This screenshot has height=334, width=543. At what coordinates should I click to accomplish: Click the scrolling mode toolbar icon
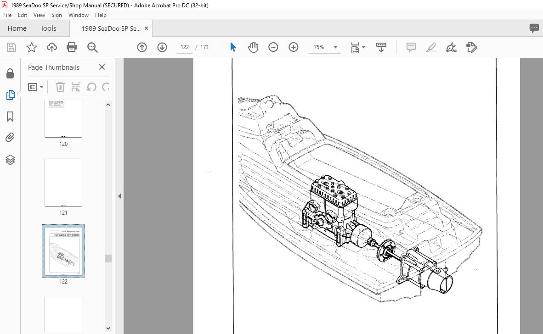(381, 47)
